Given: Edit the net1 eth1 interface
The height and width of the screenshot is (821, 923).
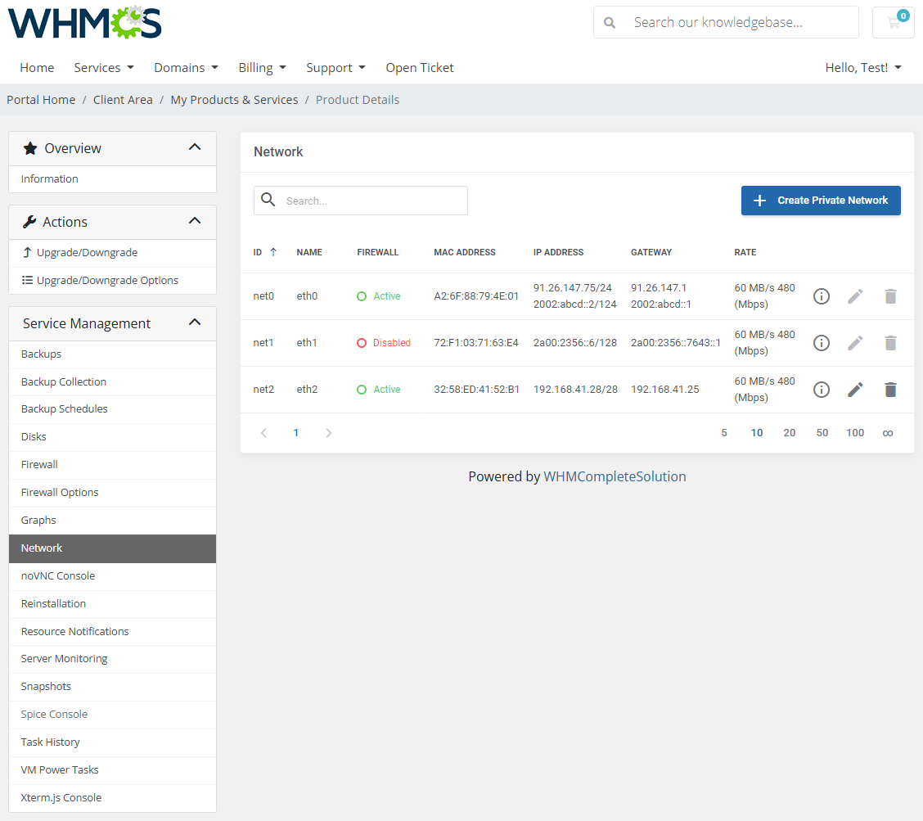Looking at the screenshot, I should (855, 343).
